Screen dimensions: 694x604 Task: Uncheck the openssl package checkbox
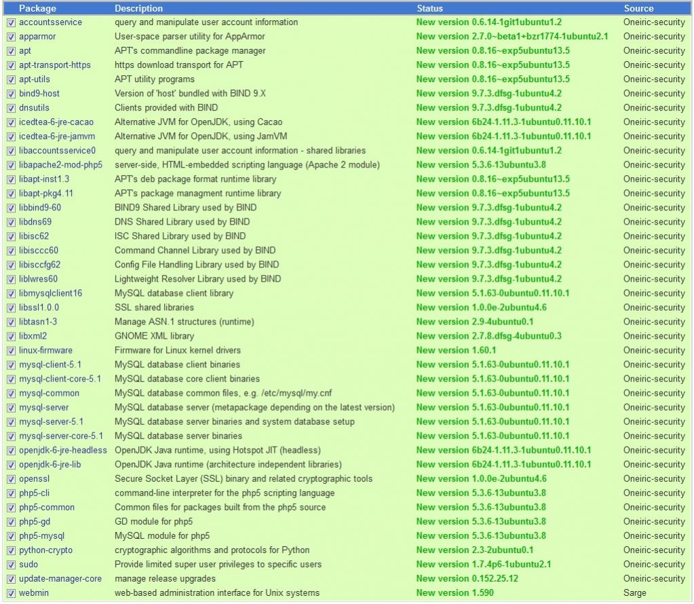pyautogui.click(x=11, y=479)
